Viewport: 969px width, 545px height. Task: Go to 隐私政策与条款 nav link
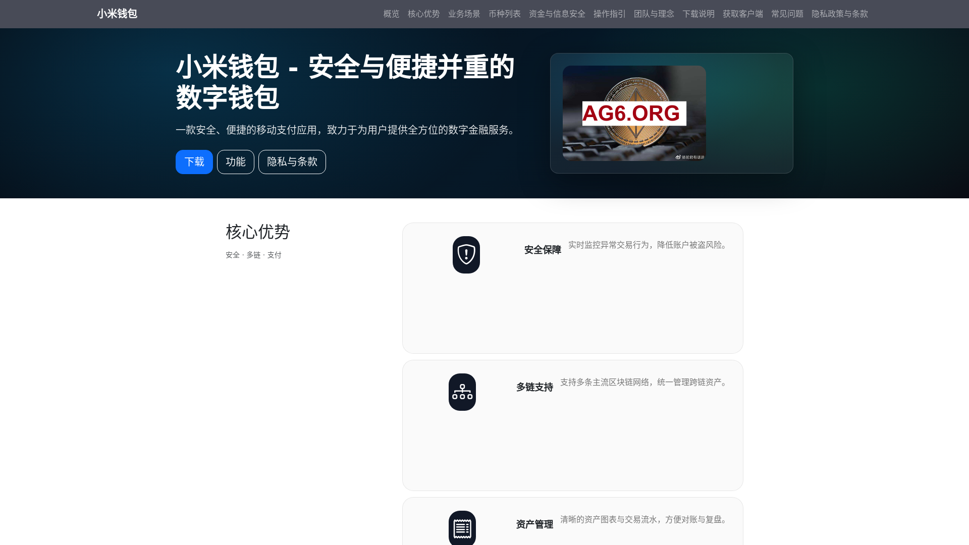[x=840, y=14]
